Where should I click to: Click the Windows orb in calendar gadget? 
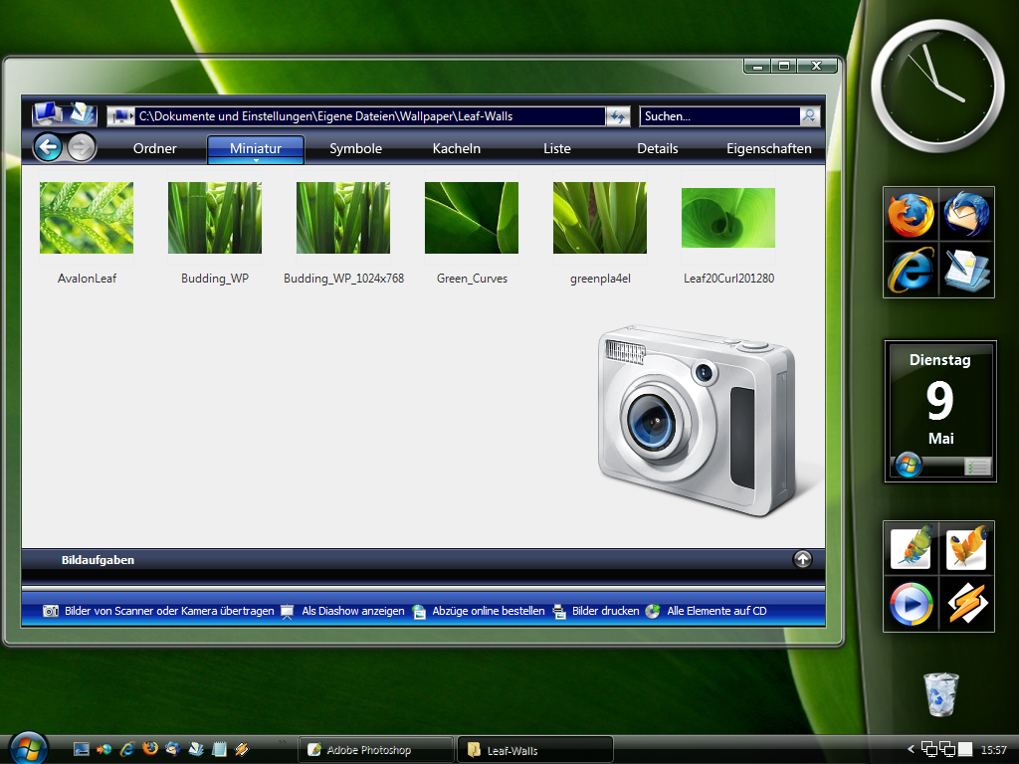909,466
